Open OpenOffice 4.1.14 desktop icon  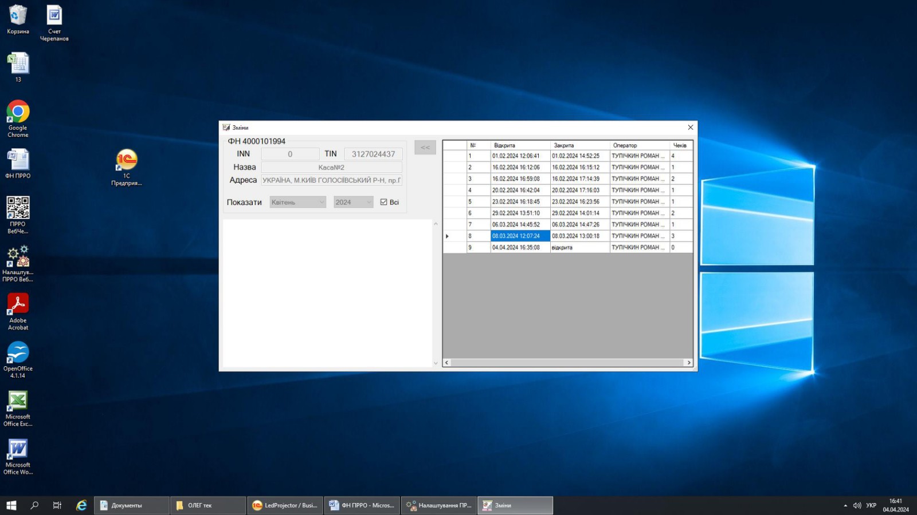tap(18, 353)
